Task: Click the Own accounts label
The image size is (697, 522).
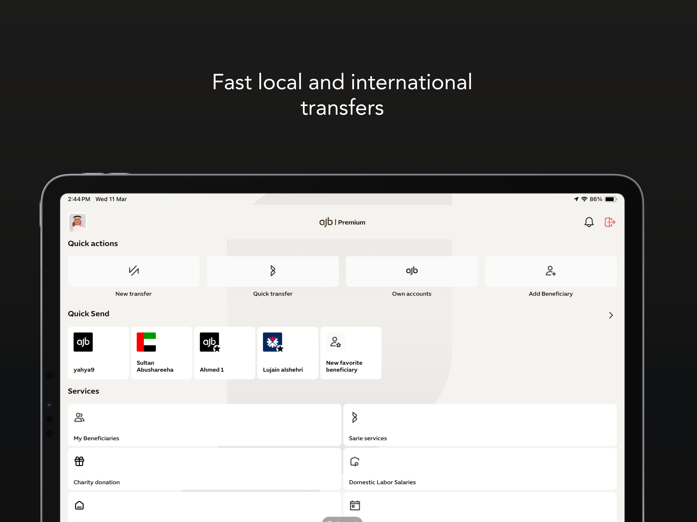Action: pyautogui.click(x=412, y=294)
